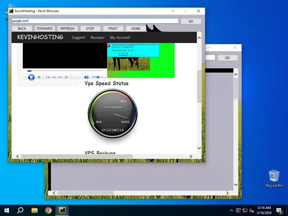Screen dimensions: 288x216
Task: Click the horse picture in the green box
Action: coord(129,64)
